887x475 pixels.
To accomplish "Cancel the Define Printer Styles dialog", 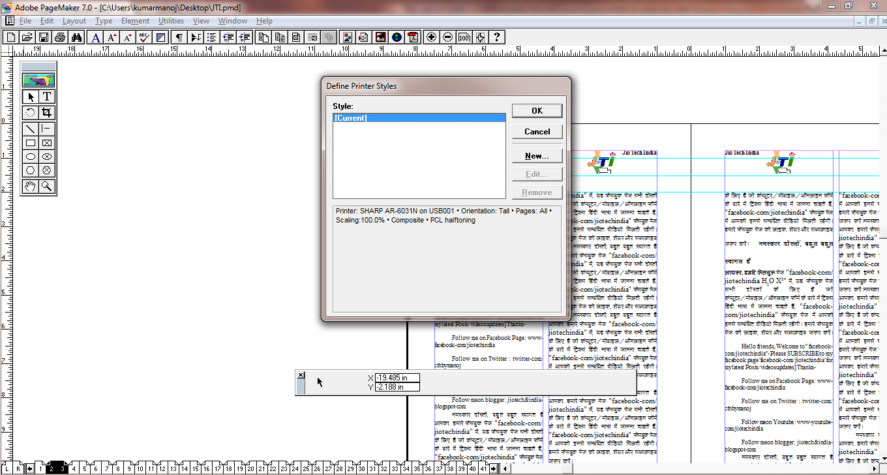I will point(537,131).
